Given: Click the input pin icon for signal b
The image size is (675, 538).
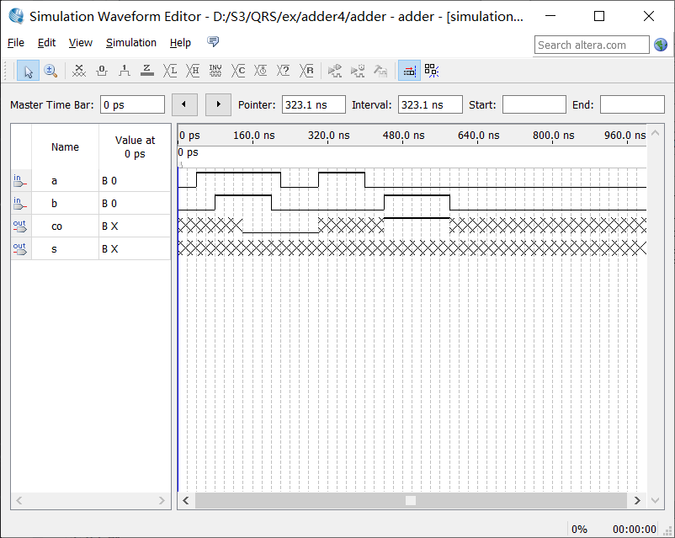Looking at the screenshot, I should pos(20,203).
